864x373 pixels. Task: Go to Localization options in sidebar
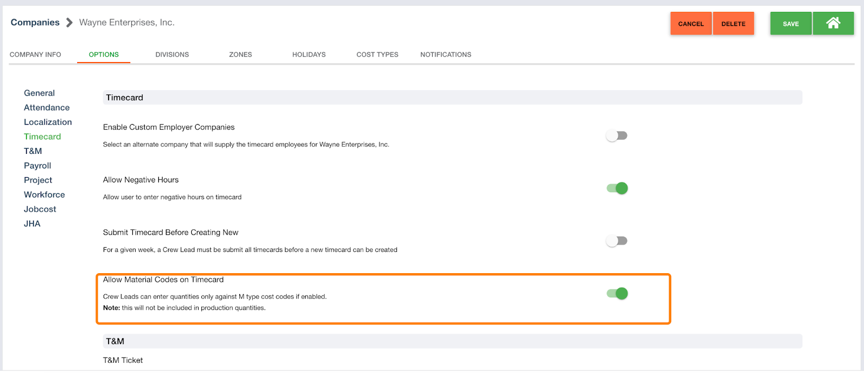(48, 122)
